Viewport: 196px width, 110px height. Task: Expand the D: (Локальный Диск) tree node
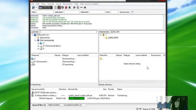tap(38, 46)
